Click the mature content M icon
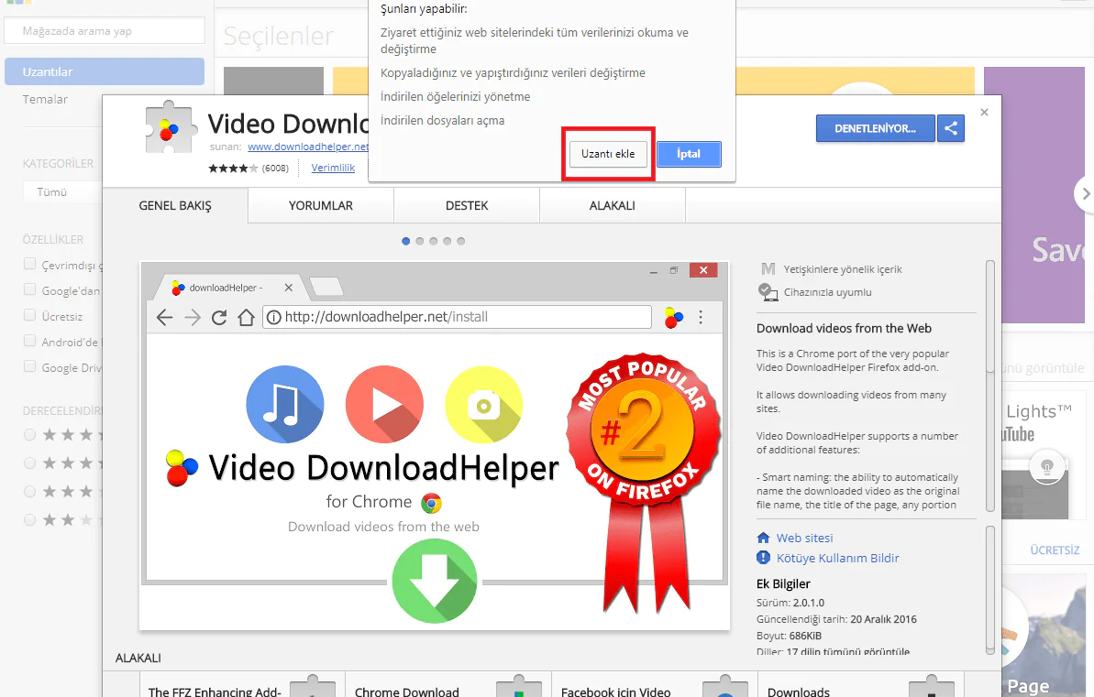 768,269
